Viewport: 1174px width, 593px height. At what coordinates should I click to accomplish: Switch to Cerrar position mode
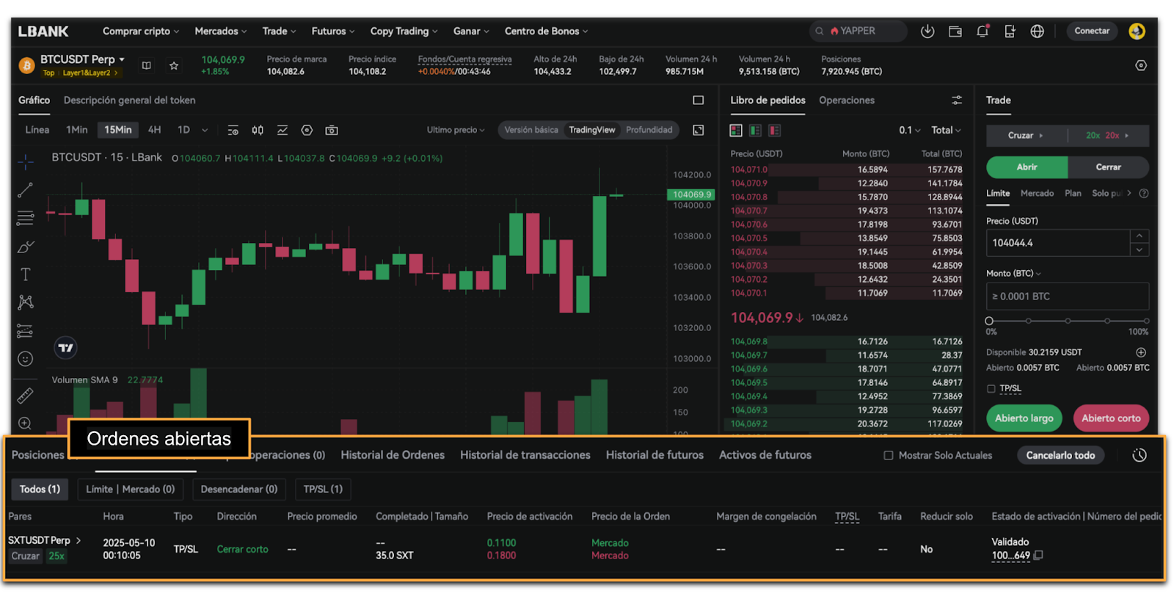coord(1108,167)
